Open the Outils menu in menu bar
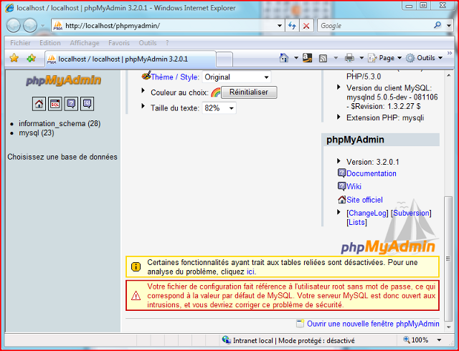The height and width of the screenshot is (351, 459). click(148, 43)
